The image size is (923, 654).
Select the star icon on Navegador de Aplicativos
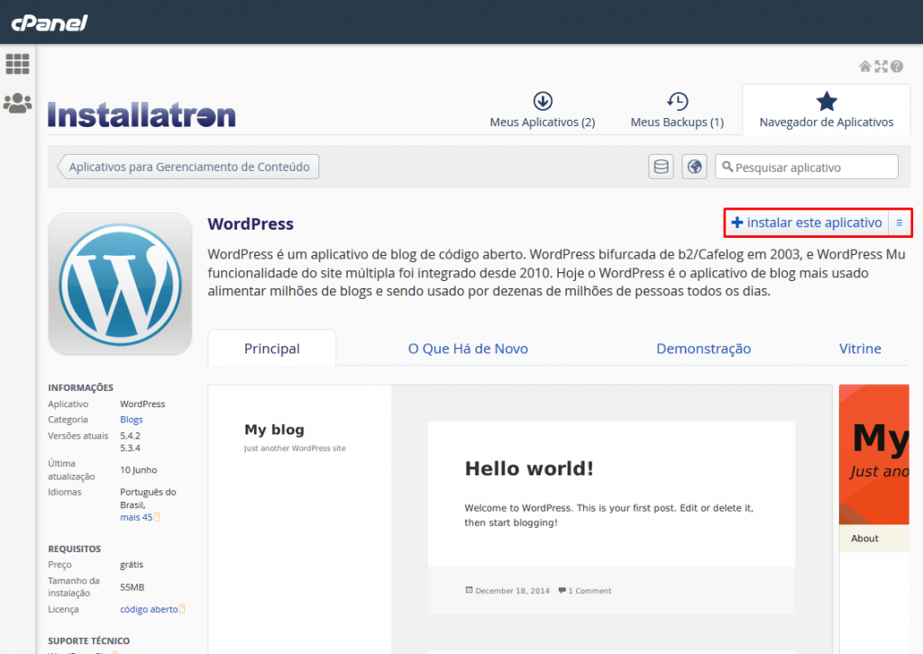pos(826,101)
